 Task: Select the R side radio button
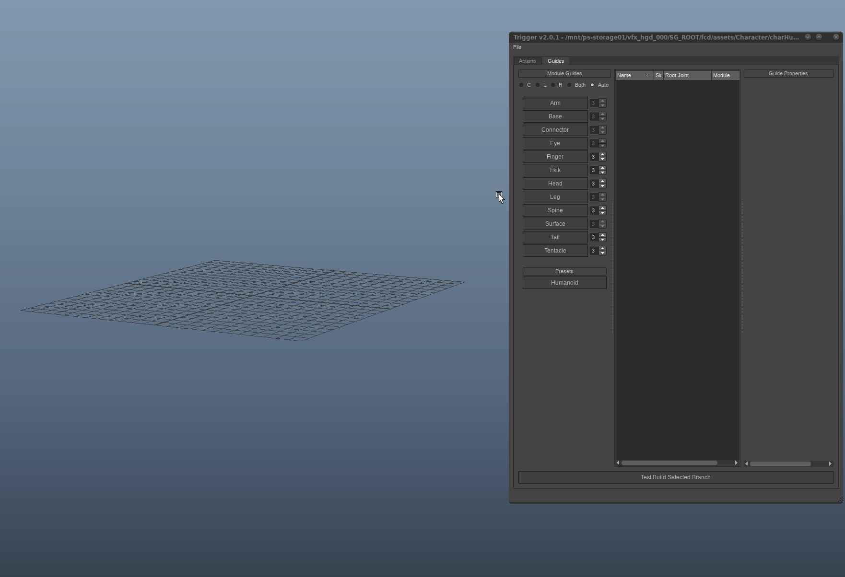553,85
